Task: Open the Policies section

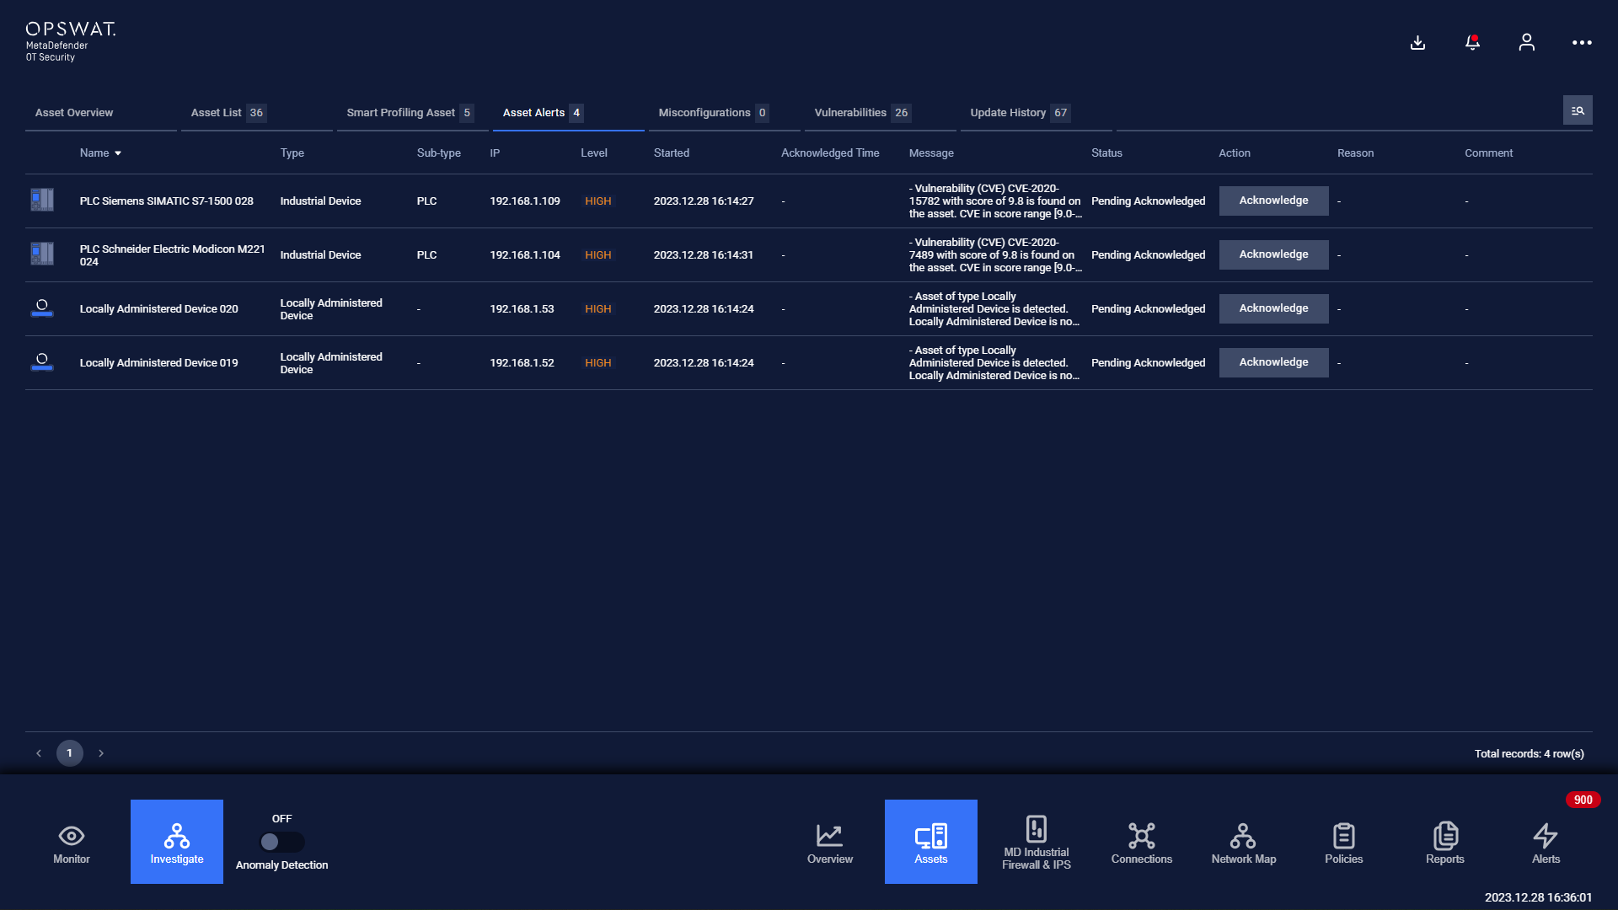Action: [x=1344, y=842]
